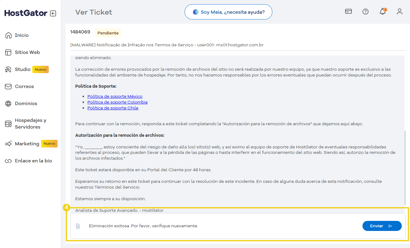Click the Nuevo badge next to Studio
410x248 pixels.
[41, 69]
